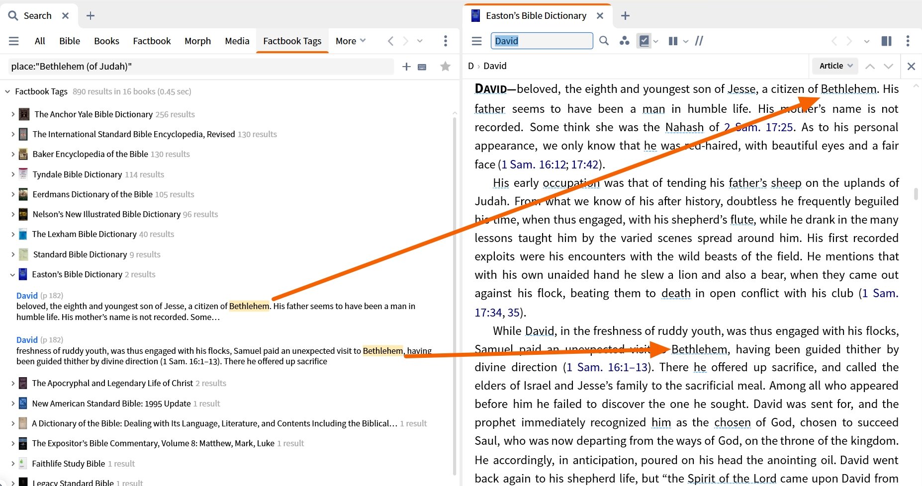Screen dimensions: 922x486
Task: Click the David reference input box
Action: [x=542, y=41]
